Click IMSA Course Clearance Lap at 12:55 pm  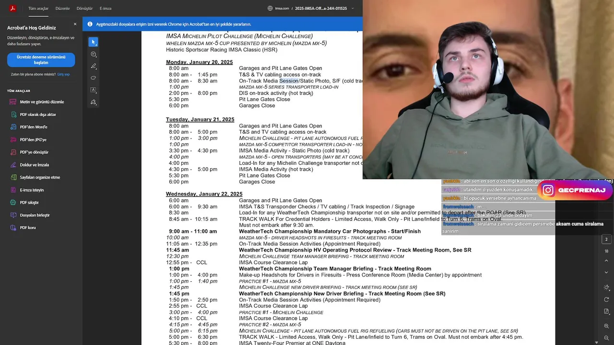(273, 263)
